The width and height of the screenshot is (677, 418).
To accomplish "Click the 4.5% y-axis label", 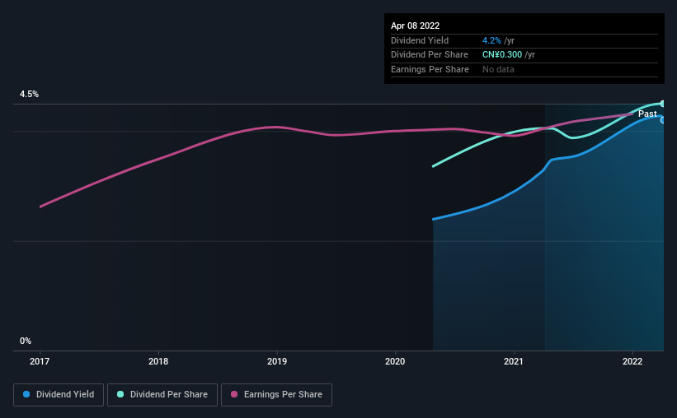I will click(x=30, y=95).
